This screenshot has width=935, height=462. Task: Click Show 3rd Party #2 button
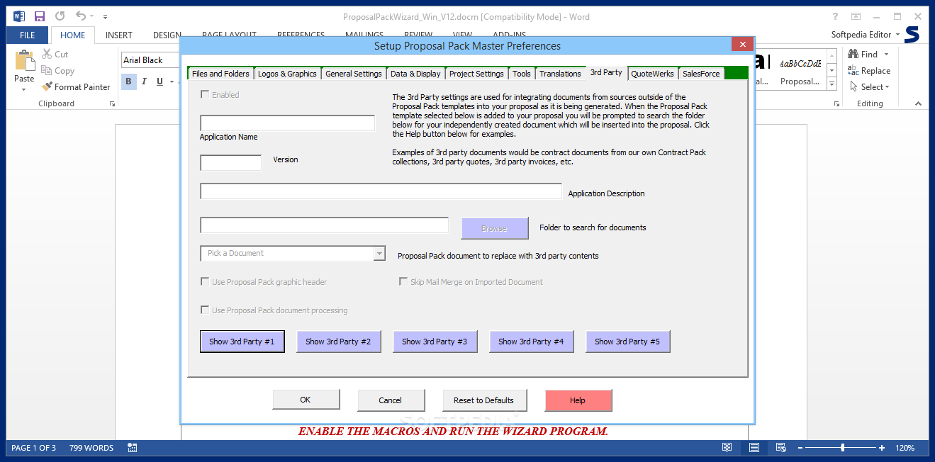coord(338,342)
